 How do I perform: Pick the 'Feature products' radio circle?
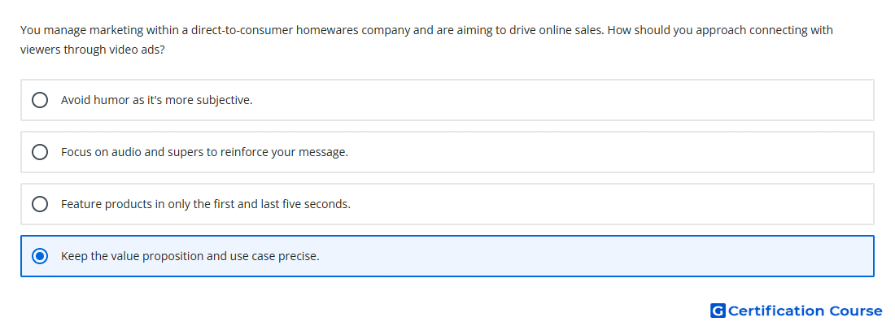(x=40, y=204)
